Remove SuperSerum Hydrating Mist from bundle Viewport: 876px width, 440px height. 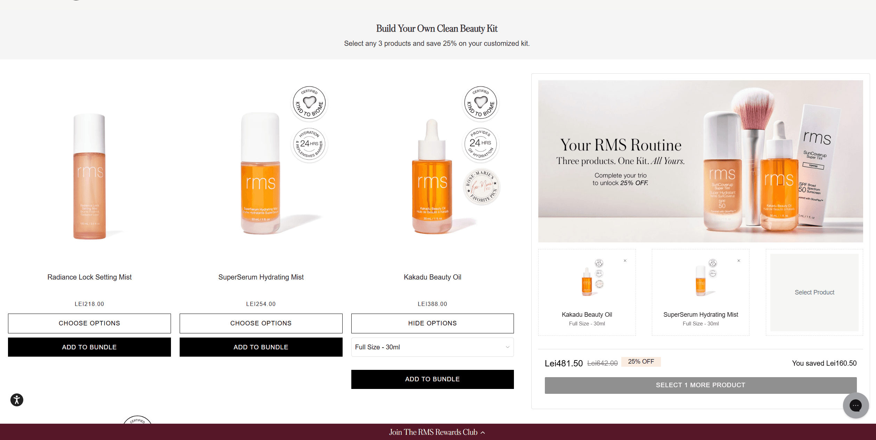click(x=739, y=260)
